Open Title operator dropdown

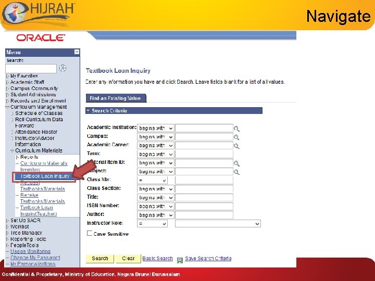coord(155,198)
